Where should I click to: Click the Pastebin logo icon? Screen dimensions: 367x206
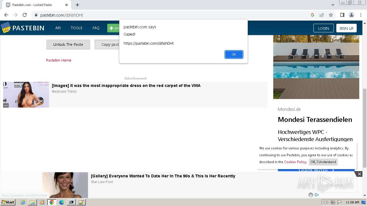tap(5, 28)
